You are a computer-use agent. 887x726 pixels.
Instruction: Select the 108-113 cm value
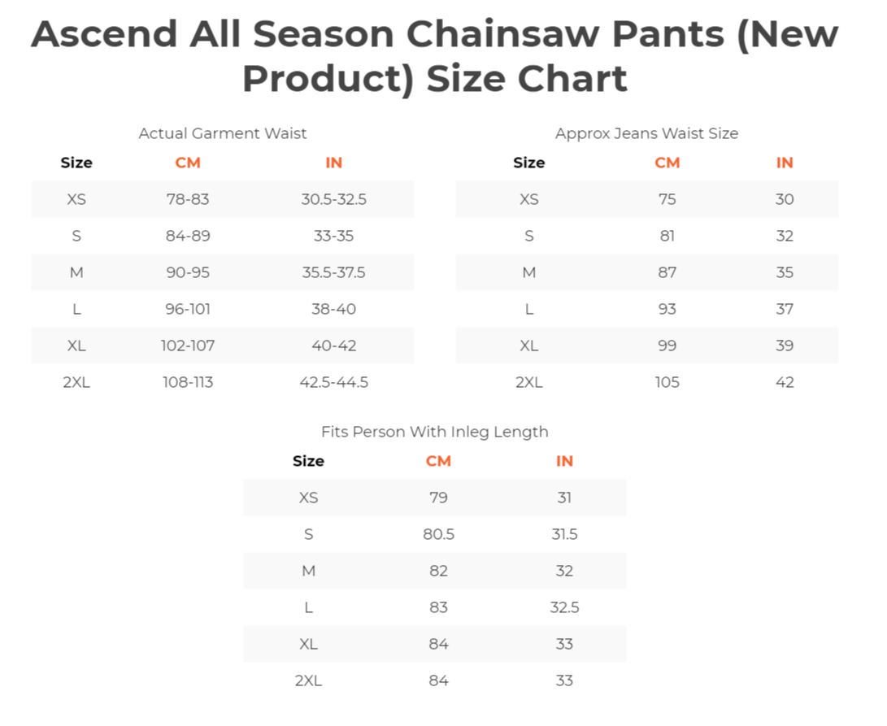188,382
